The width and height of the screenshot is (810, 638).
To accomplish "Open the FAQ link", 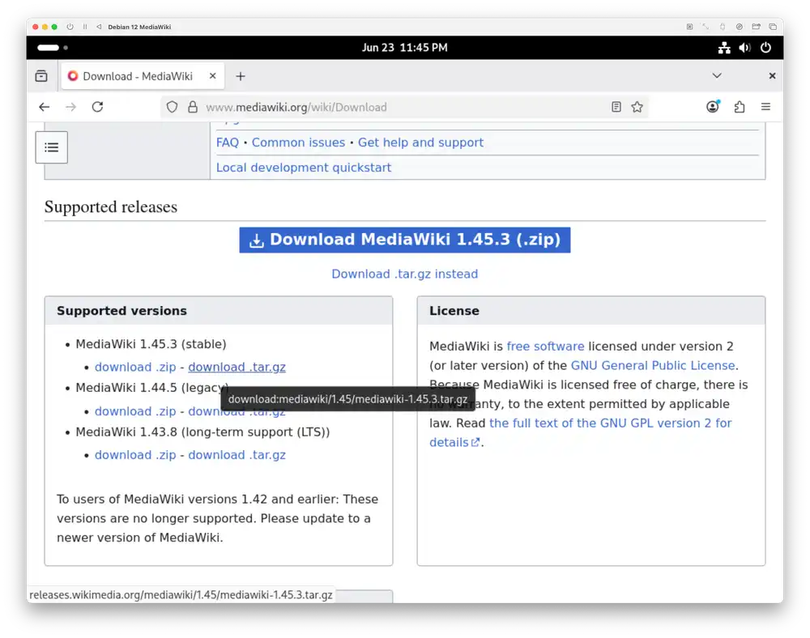I will click(x=228, y=142).
